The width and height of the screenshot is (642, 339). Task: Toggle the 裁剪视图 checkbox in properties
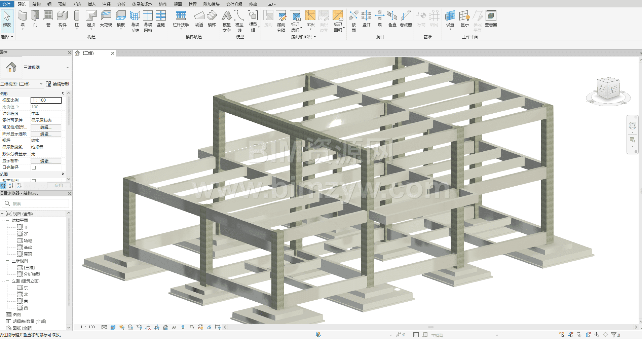[34, 181]
